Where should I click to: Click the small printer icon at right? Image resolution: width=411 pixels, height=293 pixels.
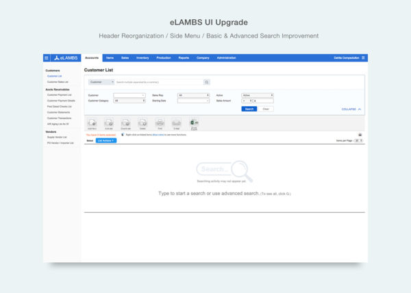tap(360, 135)
